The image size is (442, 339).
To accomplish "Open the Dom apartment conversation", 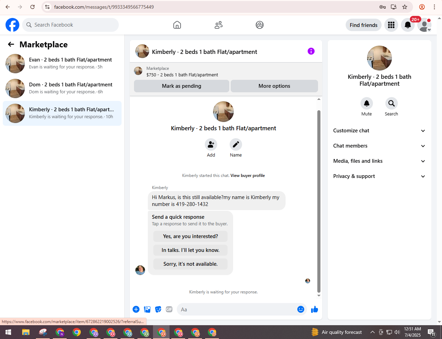I will pyautogui.click(x=62, y=88).
